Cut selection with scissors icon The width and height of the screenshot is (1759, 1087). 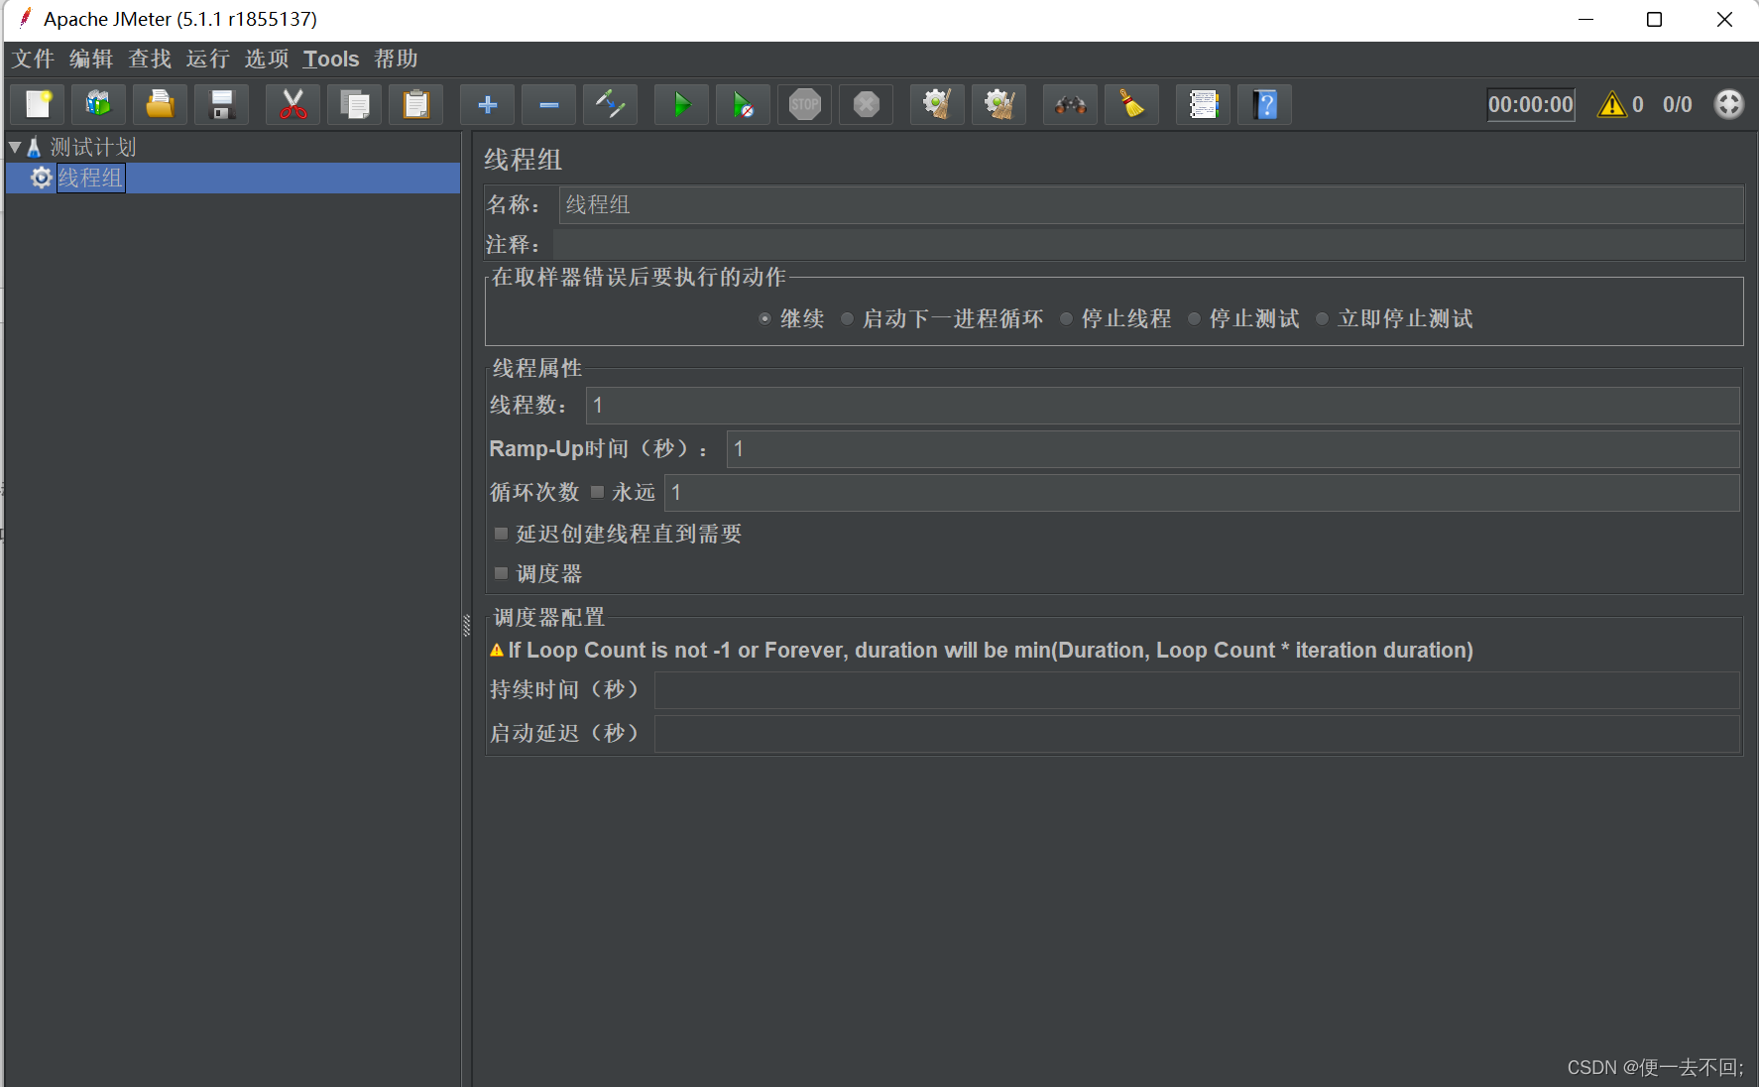click(293, 104)
